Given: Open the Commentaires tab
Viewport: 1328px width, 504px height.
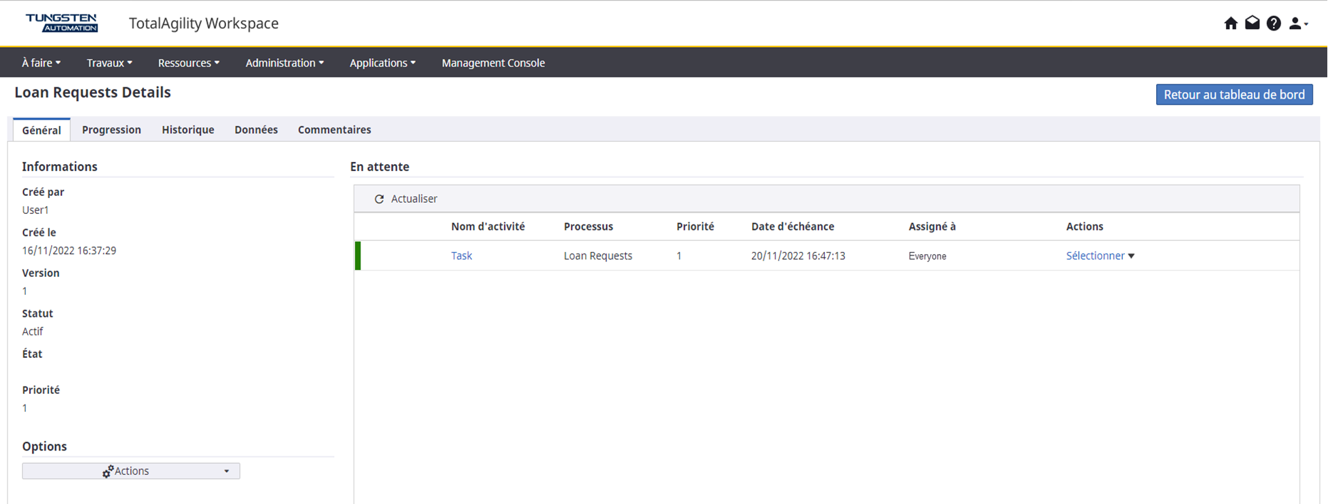Looking at the screenshot, I should tap(334, 130).
